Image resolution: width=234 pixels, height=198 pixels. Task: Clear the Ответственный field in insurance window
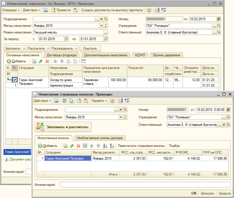(x=224, y=124)
